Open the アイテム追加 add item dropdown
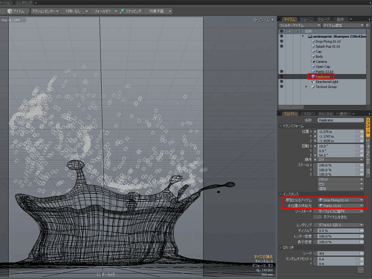Image resolution: width=372 pixels, height=279 pixels. pyautogui.click(x=344, y=26)
